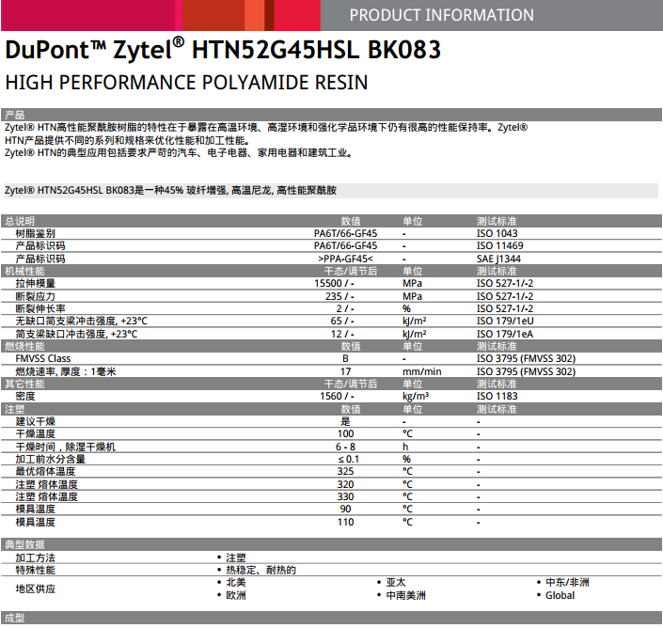Screen dimensions: 663x628
Task: Select the 干燥温度 row label
Action: tap(36, 433)
